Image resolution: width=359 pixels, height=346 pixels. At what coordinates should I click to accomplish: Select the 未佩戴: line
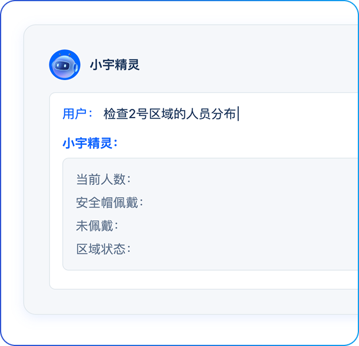pos(97,225)
